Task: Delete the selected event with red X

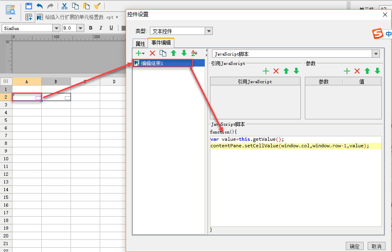Action: [x=152, y=53]
